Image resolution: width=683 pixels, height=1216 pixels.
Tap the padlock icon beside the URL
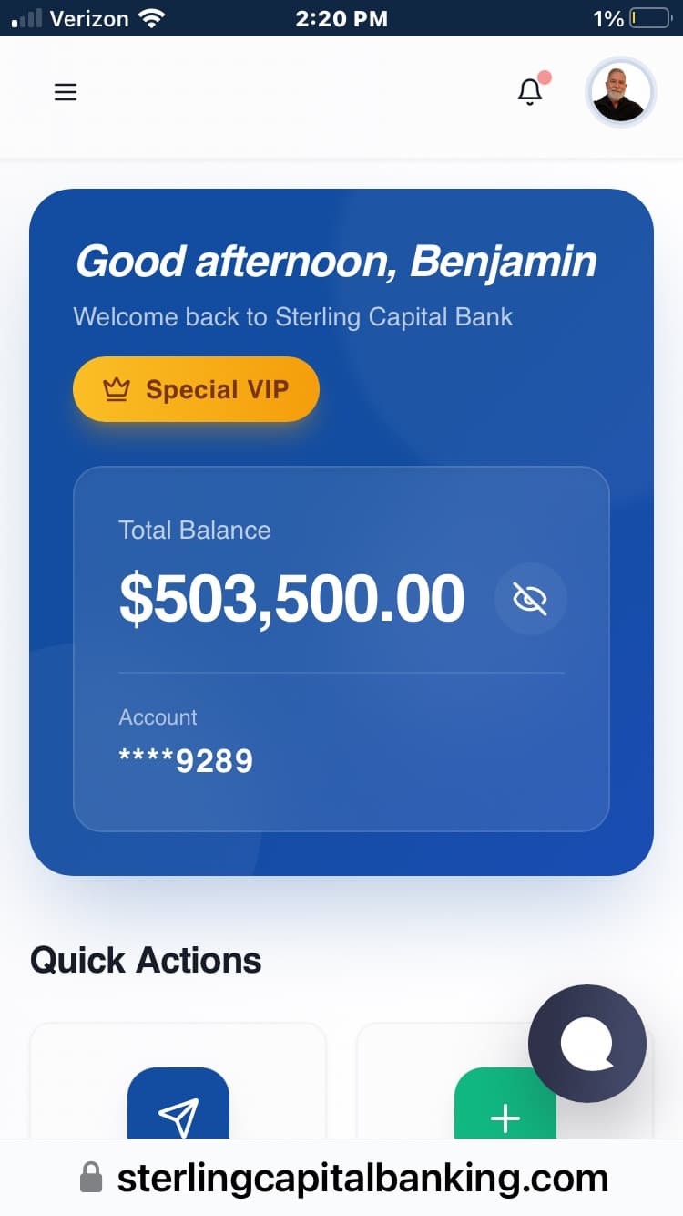click(91, 1178)
